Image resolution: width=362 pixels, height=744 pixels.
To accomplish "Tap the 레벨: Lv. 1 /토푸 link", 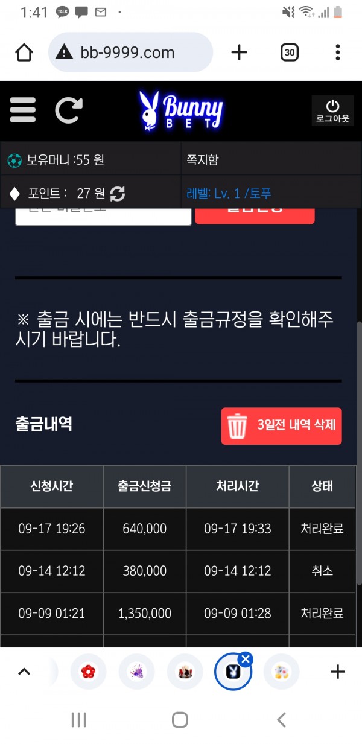I will click(229, 194).
